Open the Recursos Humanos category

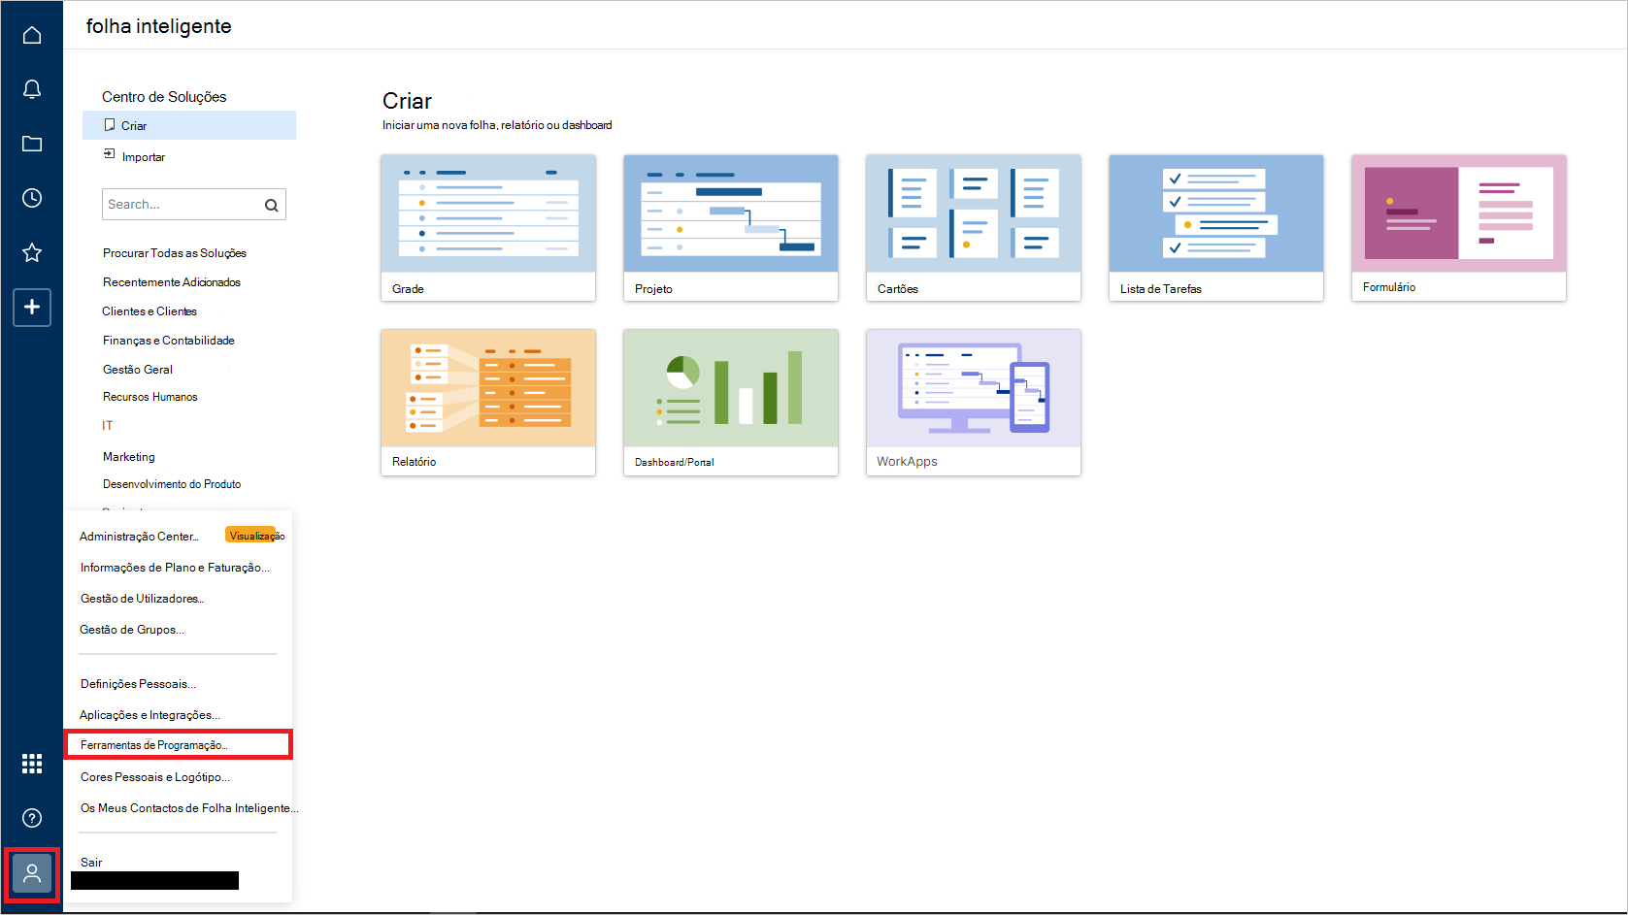[150, 396]
